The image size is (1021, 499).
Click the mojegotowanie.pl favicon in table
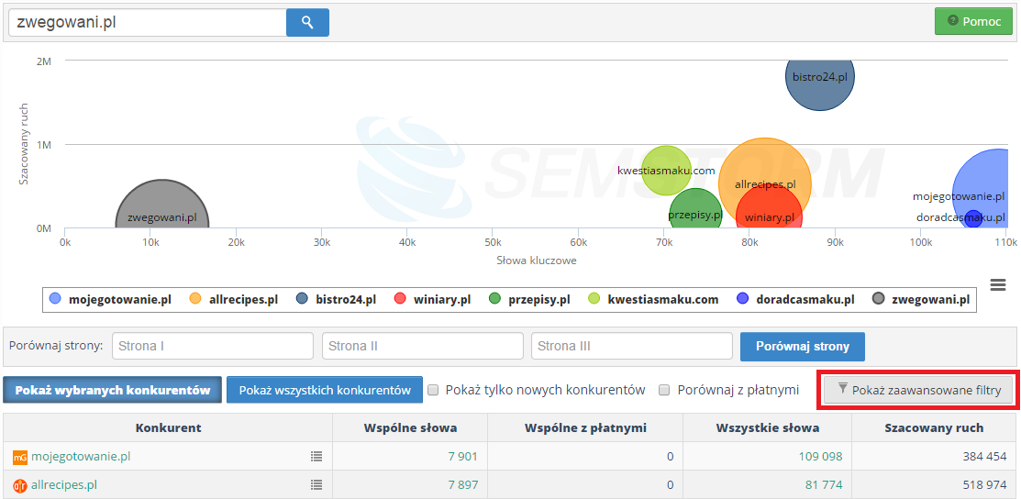(x=19, y=457)
